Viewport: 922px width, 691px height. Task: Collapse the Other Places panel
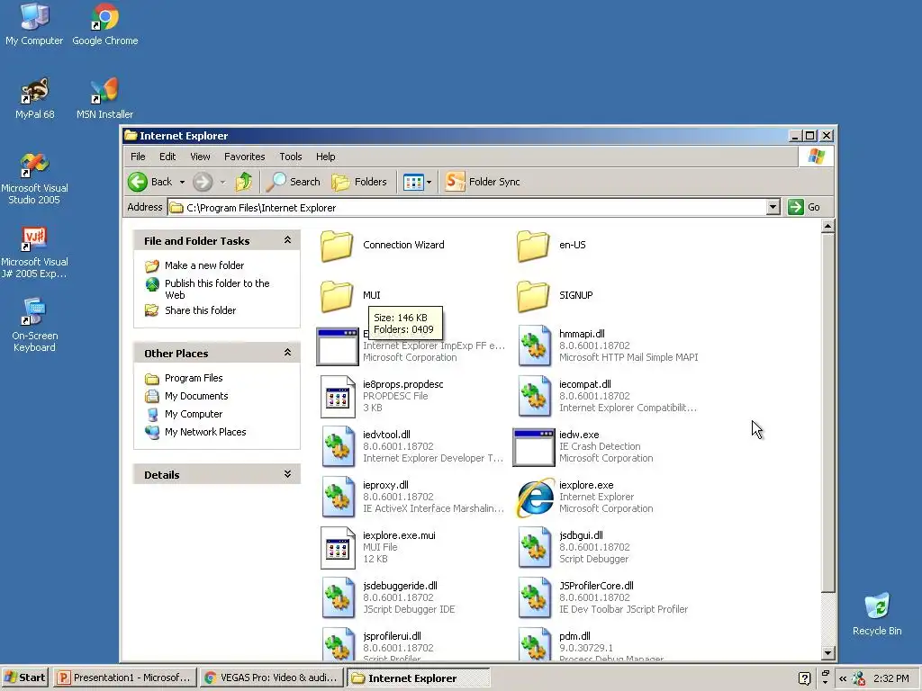tap(287, 353)
